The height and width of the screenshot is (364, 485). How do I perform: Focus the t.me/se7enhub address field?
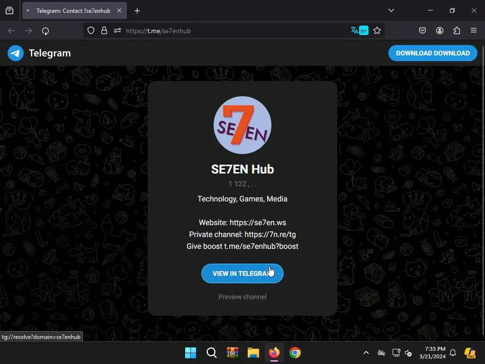pos(235,31)
